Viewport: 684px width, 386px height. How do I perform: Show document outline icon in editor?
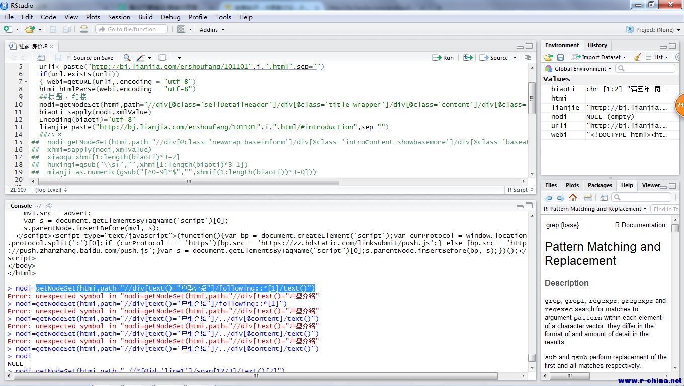pyautogui.click(x=528, y=58)
